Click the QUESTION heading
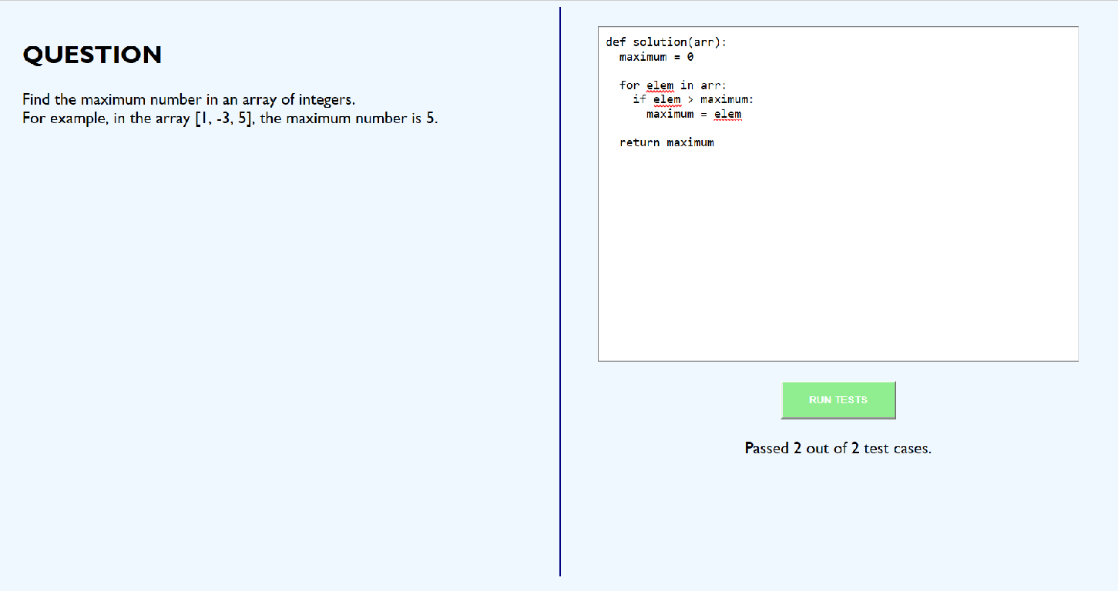This screenshot has height=591, width=1118. (92, 55)
